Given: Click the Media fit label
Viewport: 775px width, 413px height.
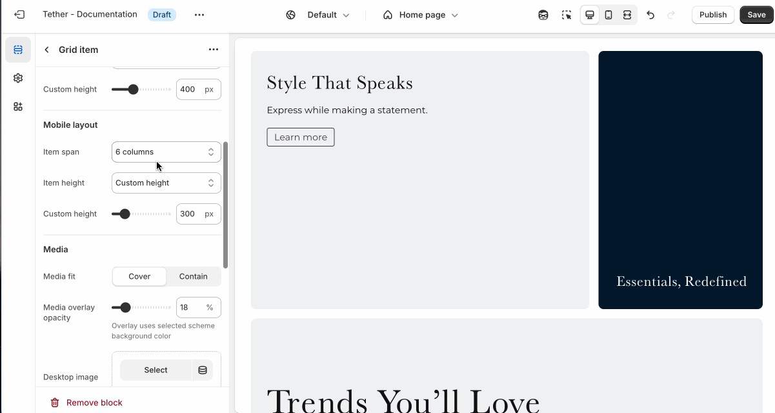Looking at the screenshot, I should (x=59, y=276).
